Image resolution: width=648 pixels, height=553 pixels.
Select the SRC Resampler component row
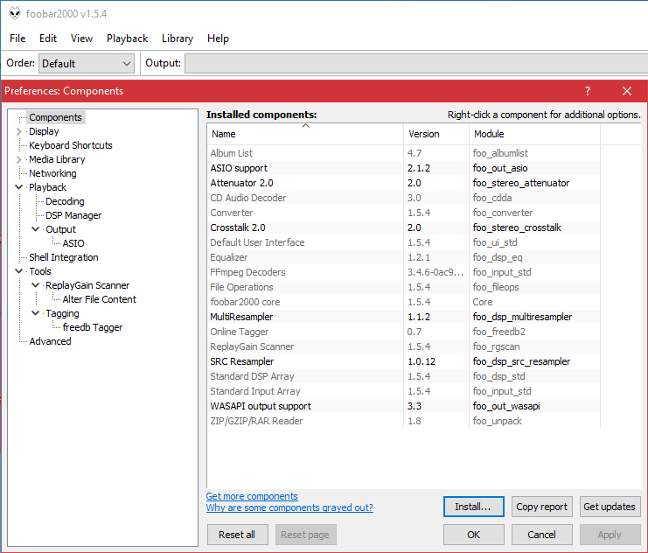404,361
